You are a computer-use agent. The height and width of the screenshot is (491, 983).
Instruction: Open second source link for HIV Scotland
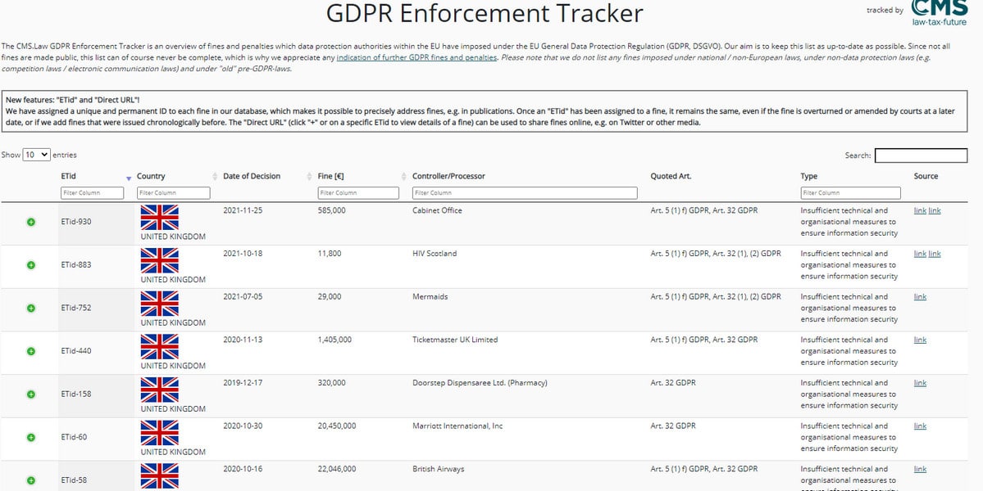point(935,254)
